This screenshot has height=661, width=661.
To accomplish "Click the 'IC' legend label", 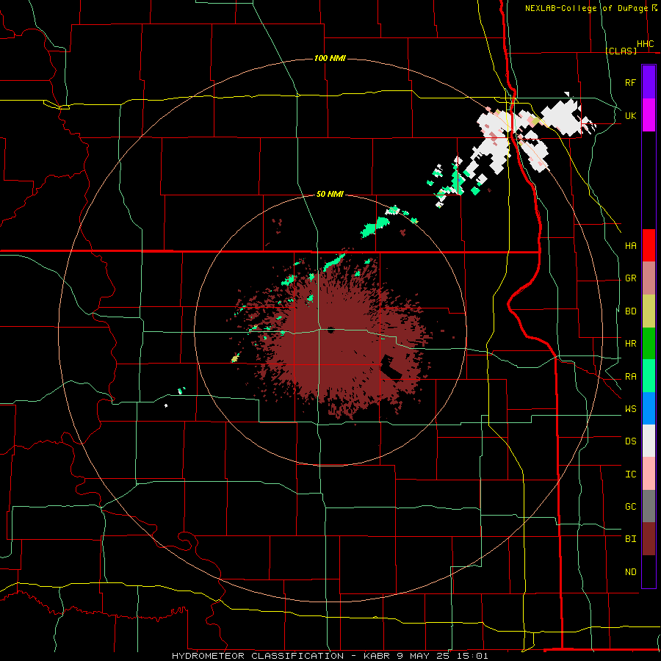I will 630,474.
